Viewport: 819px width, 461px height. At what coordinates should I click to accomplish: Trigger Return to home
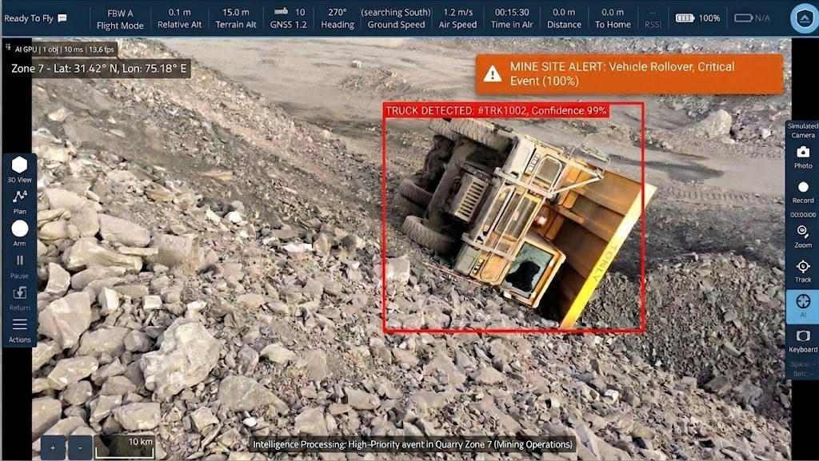(19, 298)
